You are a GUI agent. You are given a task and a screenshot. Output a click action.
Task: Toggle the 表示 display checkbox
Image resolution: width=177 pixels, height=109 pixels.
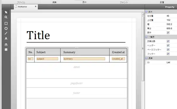pos(168,33)
